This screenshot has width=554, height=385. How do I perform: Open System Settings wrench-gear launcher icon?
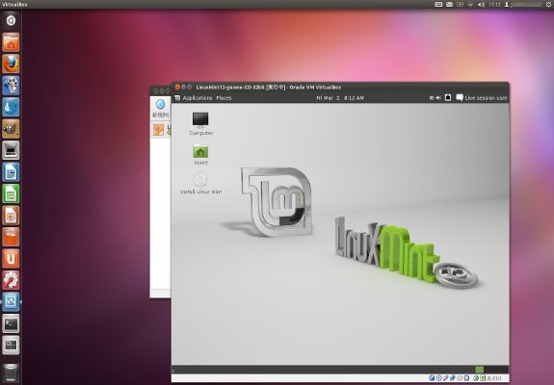[x=11, y=280]
